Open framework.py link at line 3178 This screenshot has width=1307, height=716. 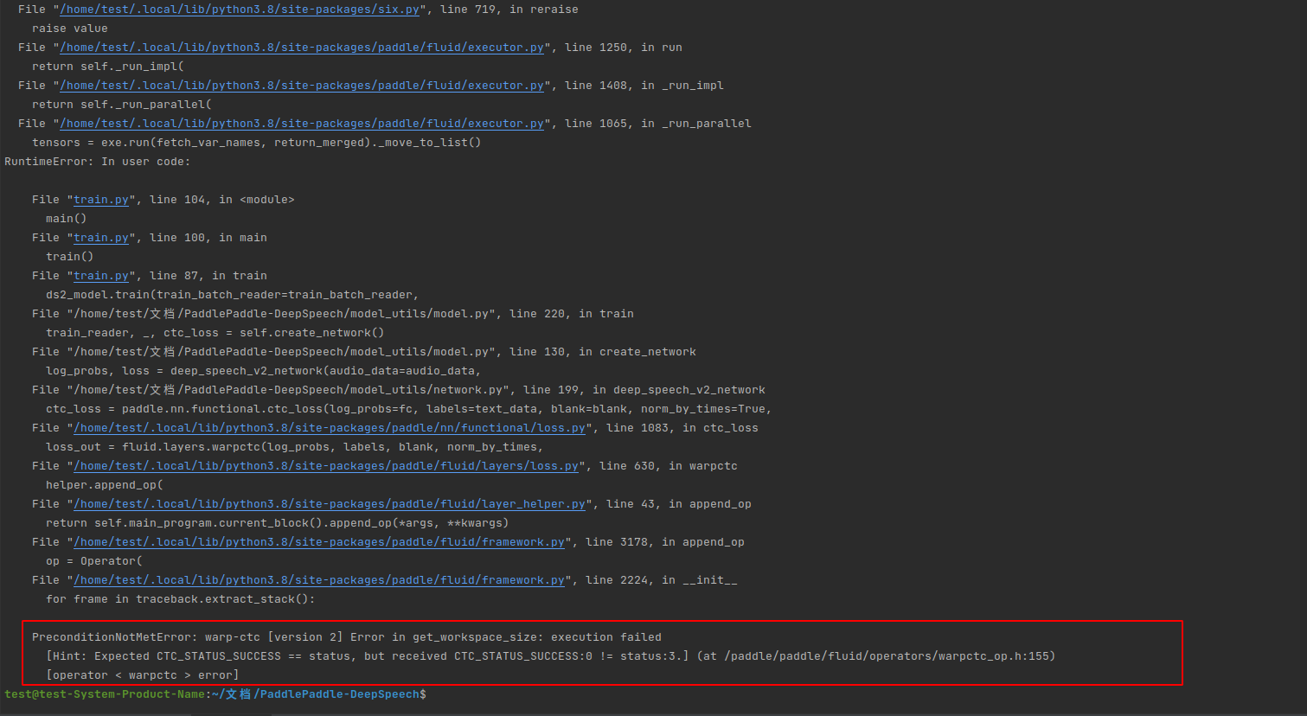pos(318,541)
